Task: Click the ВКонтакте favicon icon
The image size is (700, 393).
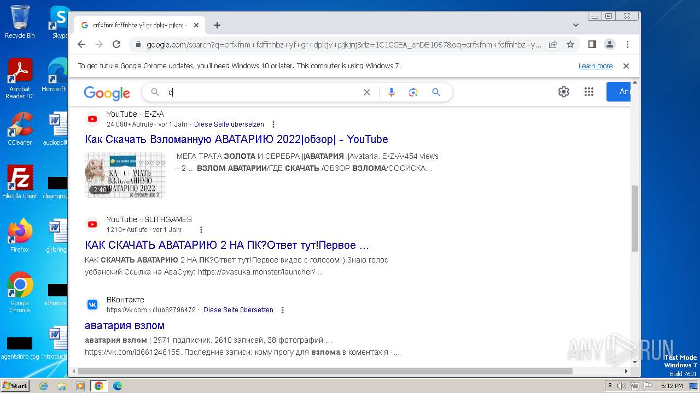Action: point(92,305)
